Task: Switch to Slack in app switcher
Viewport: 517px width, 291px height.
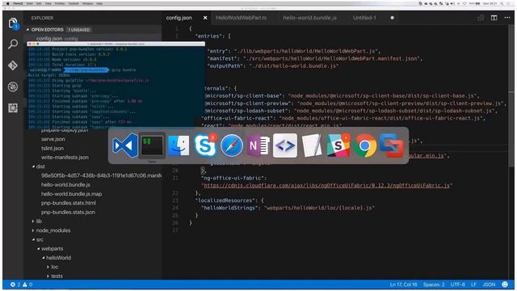Action: coord(338,145)
